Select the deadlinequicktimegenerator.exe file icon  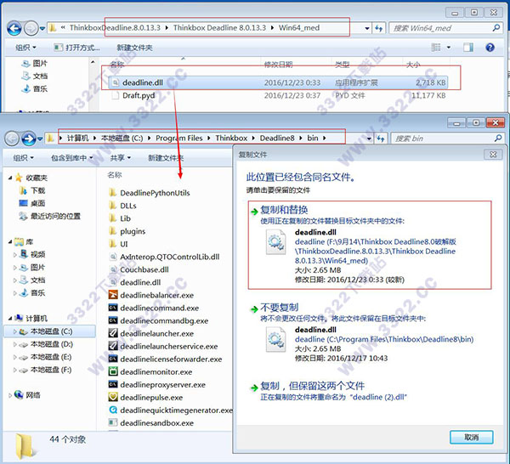(x=112, y=410)
